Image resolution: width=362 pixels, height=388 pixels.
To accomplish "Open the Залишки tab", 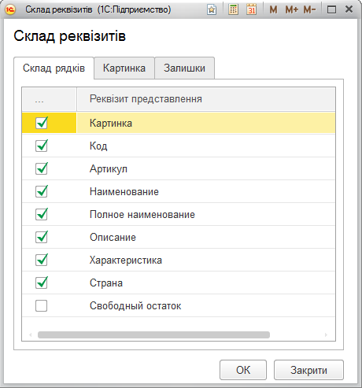I will (185, 68).
